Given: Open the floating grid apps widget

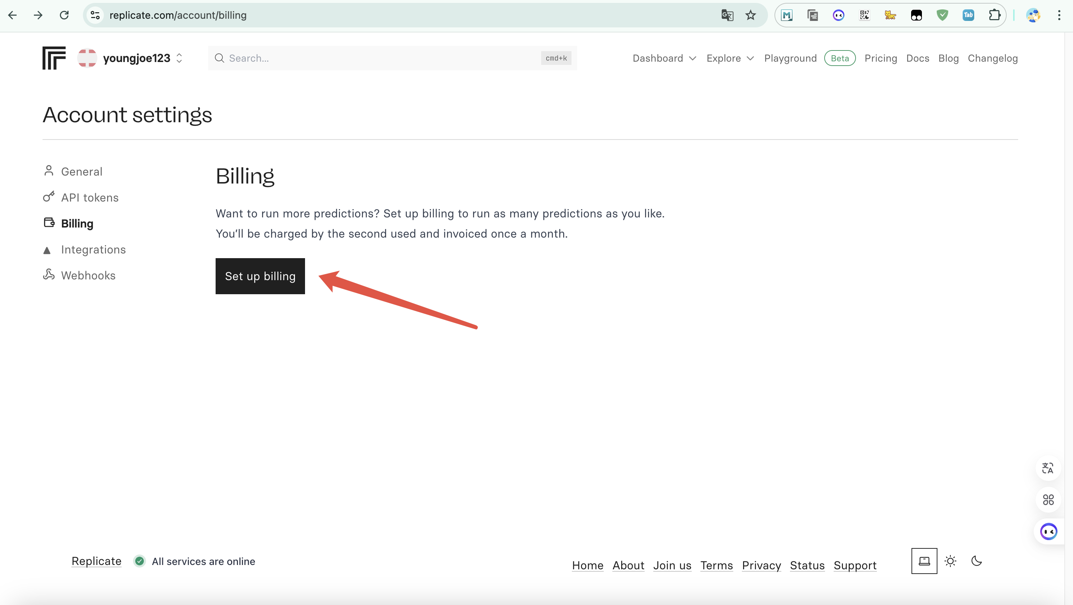Looking at the screenshot, I should click(x=1048, y=499).
